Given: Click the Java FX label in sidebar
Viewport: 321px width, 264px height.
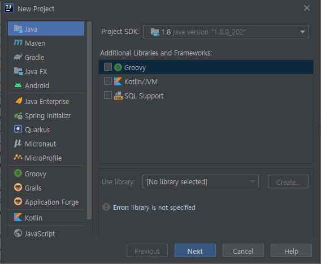Looking at the screenshot, I should [x=36, y=71].
